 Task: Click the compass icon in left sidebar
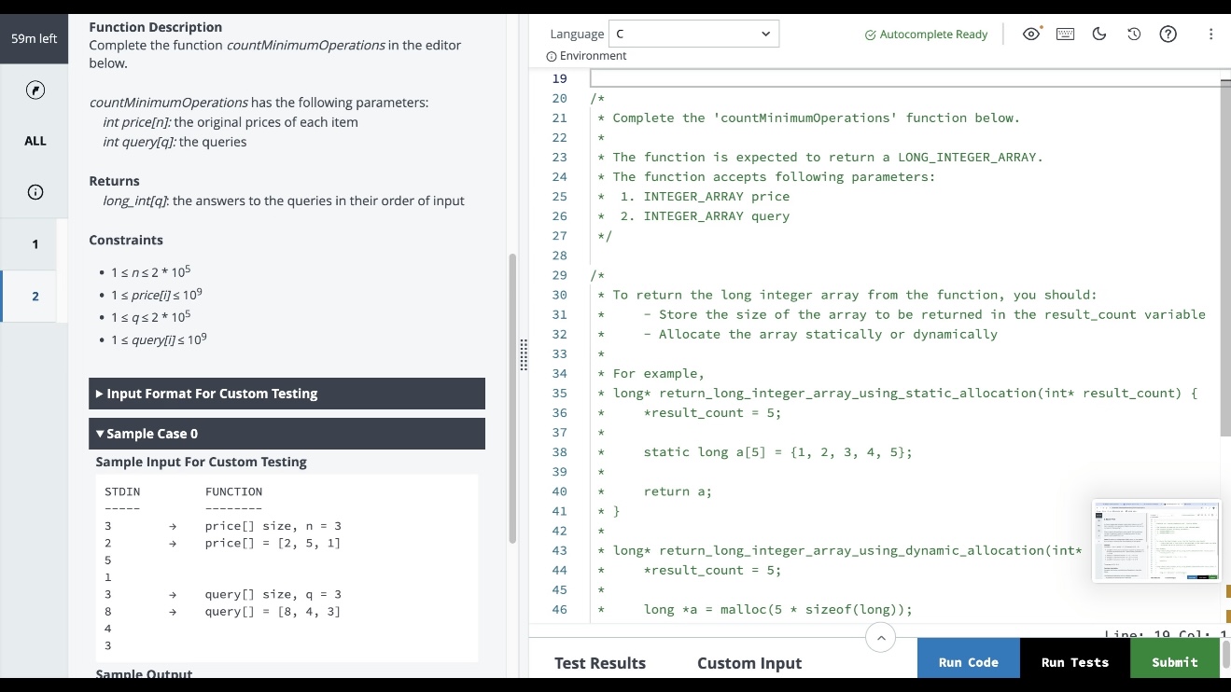pyautogui.click(x=35, y=90)
